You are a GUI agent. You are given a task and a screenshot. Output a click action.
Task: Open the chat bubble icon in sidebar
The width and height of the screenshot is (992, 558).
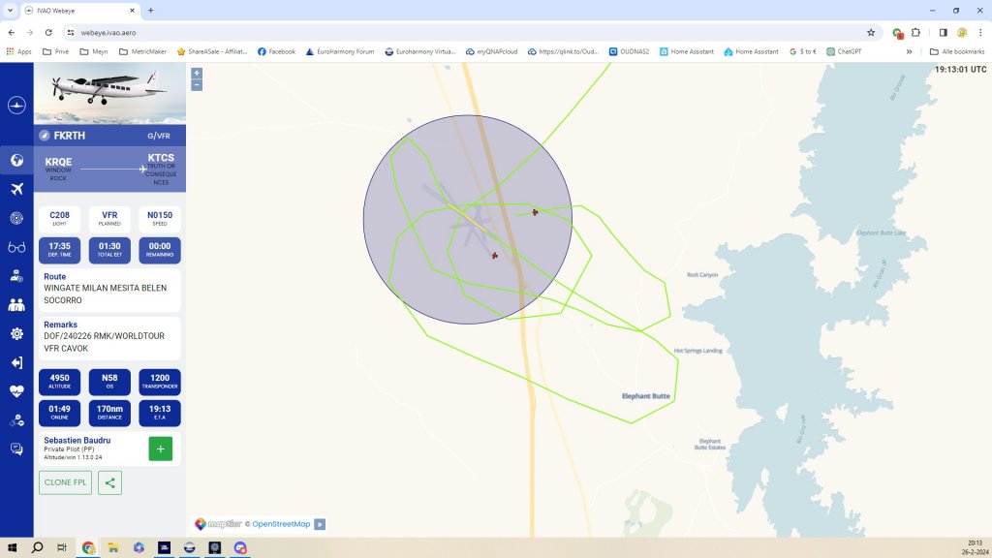coord(16,449)
